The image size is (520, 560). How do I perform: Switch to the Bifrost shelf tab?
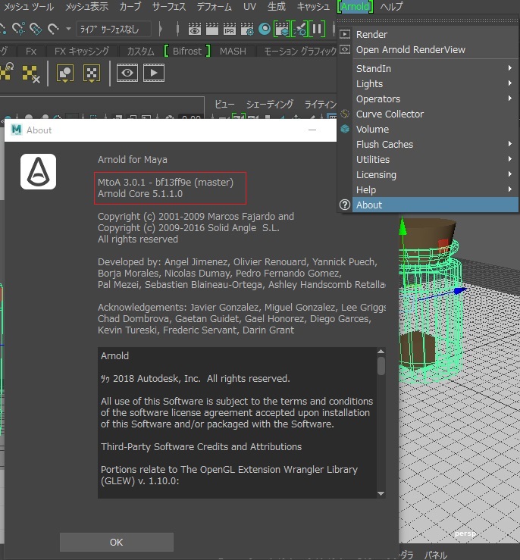[x=187, y=52]
